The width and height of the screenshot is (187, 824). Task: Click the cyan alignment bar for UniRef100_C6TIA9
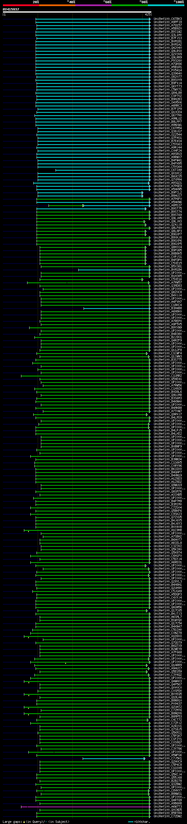103,170
